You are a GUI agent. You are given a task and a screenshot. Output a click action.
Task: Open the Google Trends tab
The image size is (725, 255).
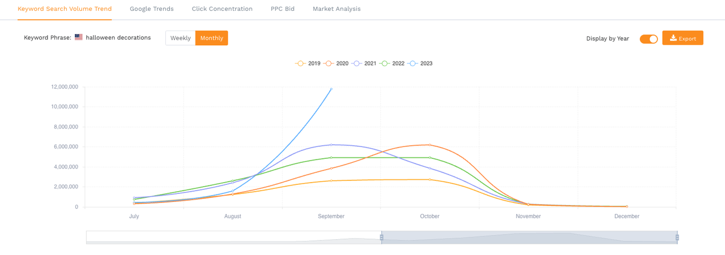coord(152,9)
